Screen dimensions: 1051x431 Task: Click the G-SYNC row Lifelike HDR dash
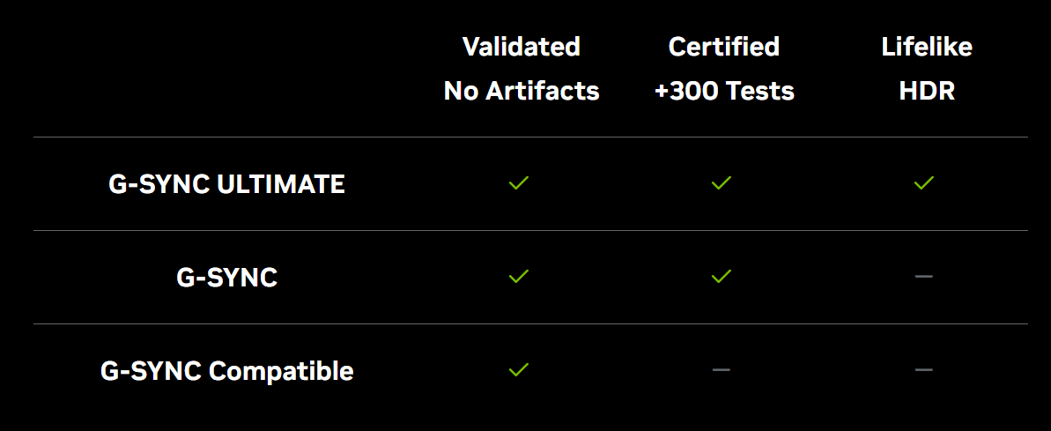pyautogui.click(x=923, y=276)
